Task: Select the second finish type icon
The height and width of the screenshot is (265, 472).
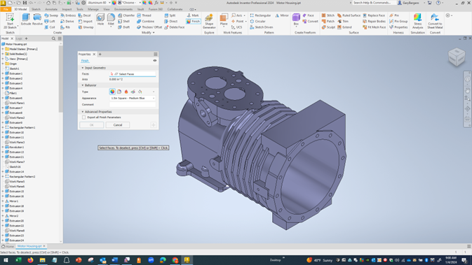Action: 119,92
